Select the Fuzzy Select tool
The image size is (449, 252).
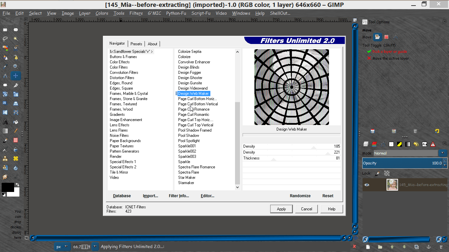click(x=15, y=39)
